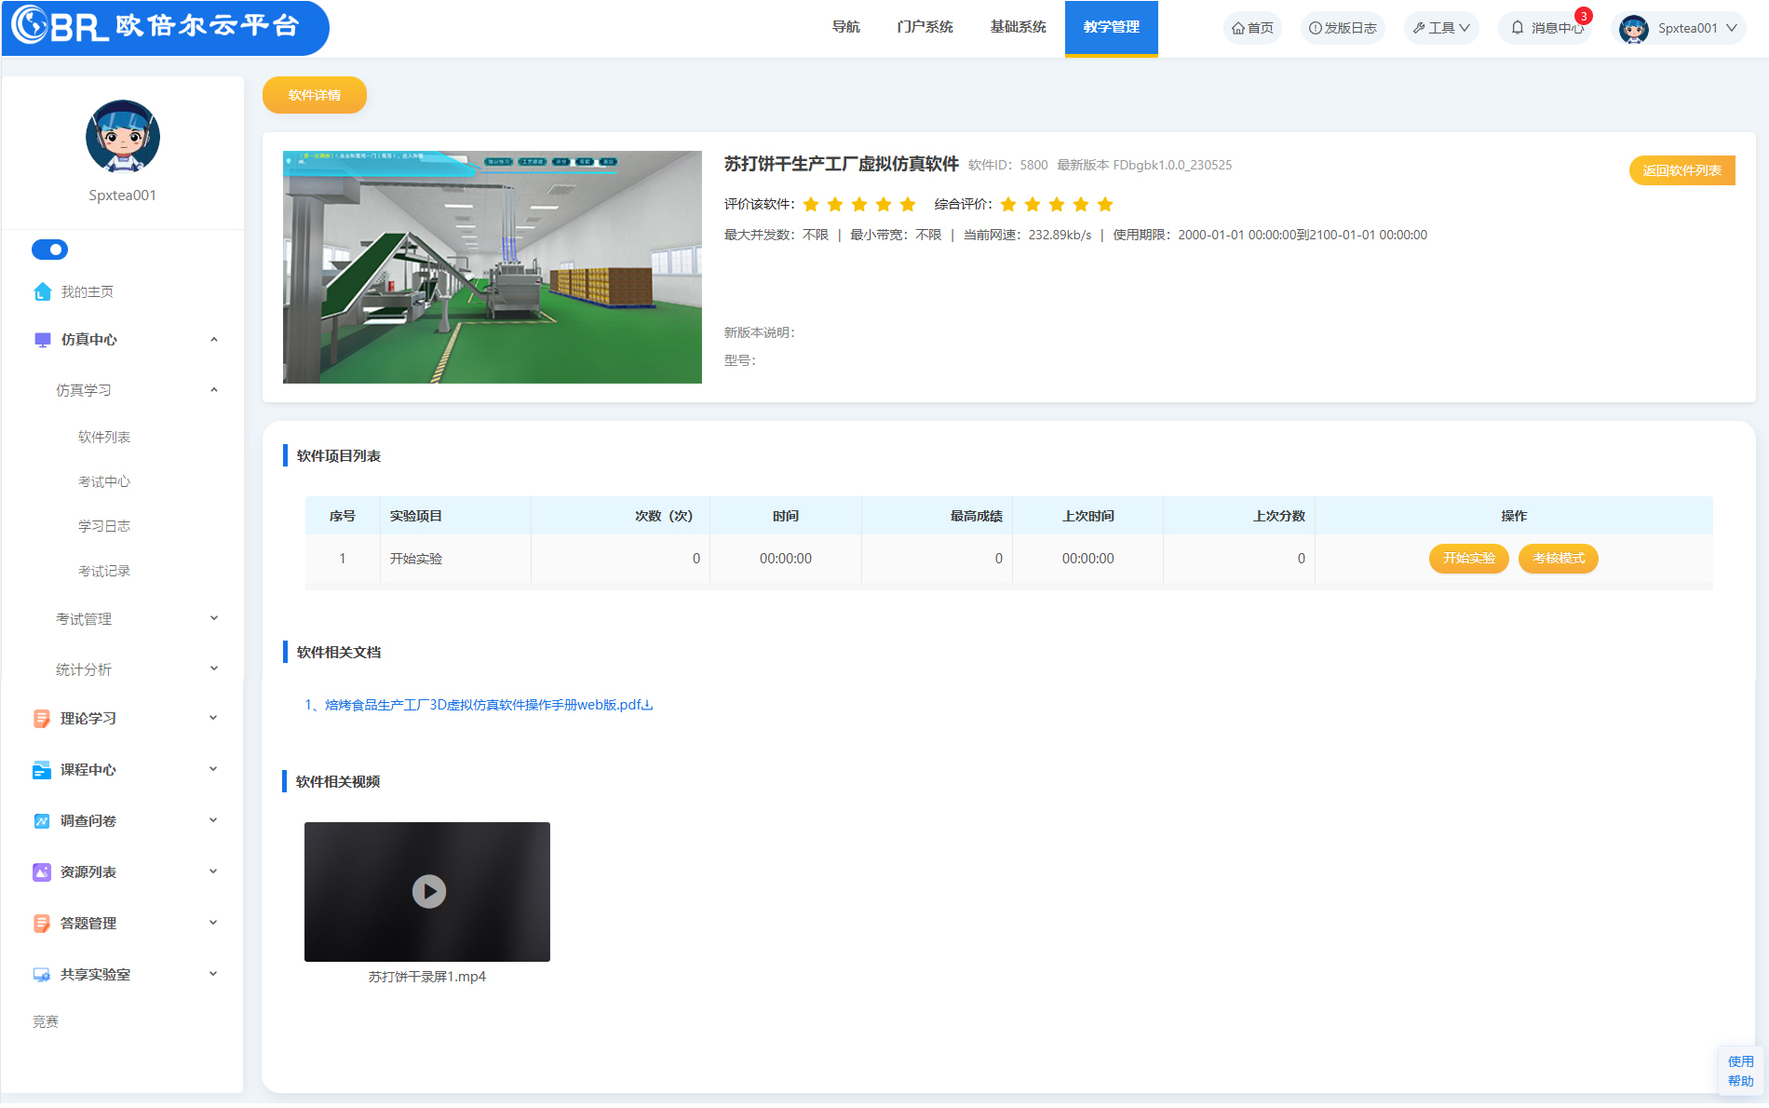The height and width of the screenshot is (1108, 1769).
Task: Rate software with the fifth star
Action: point(908,204)
